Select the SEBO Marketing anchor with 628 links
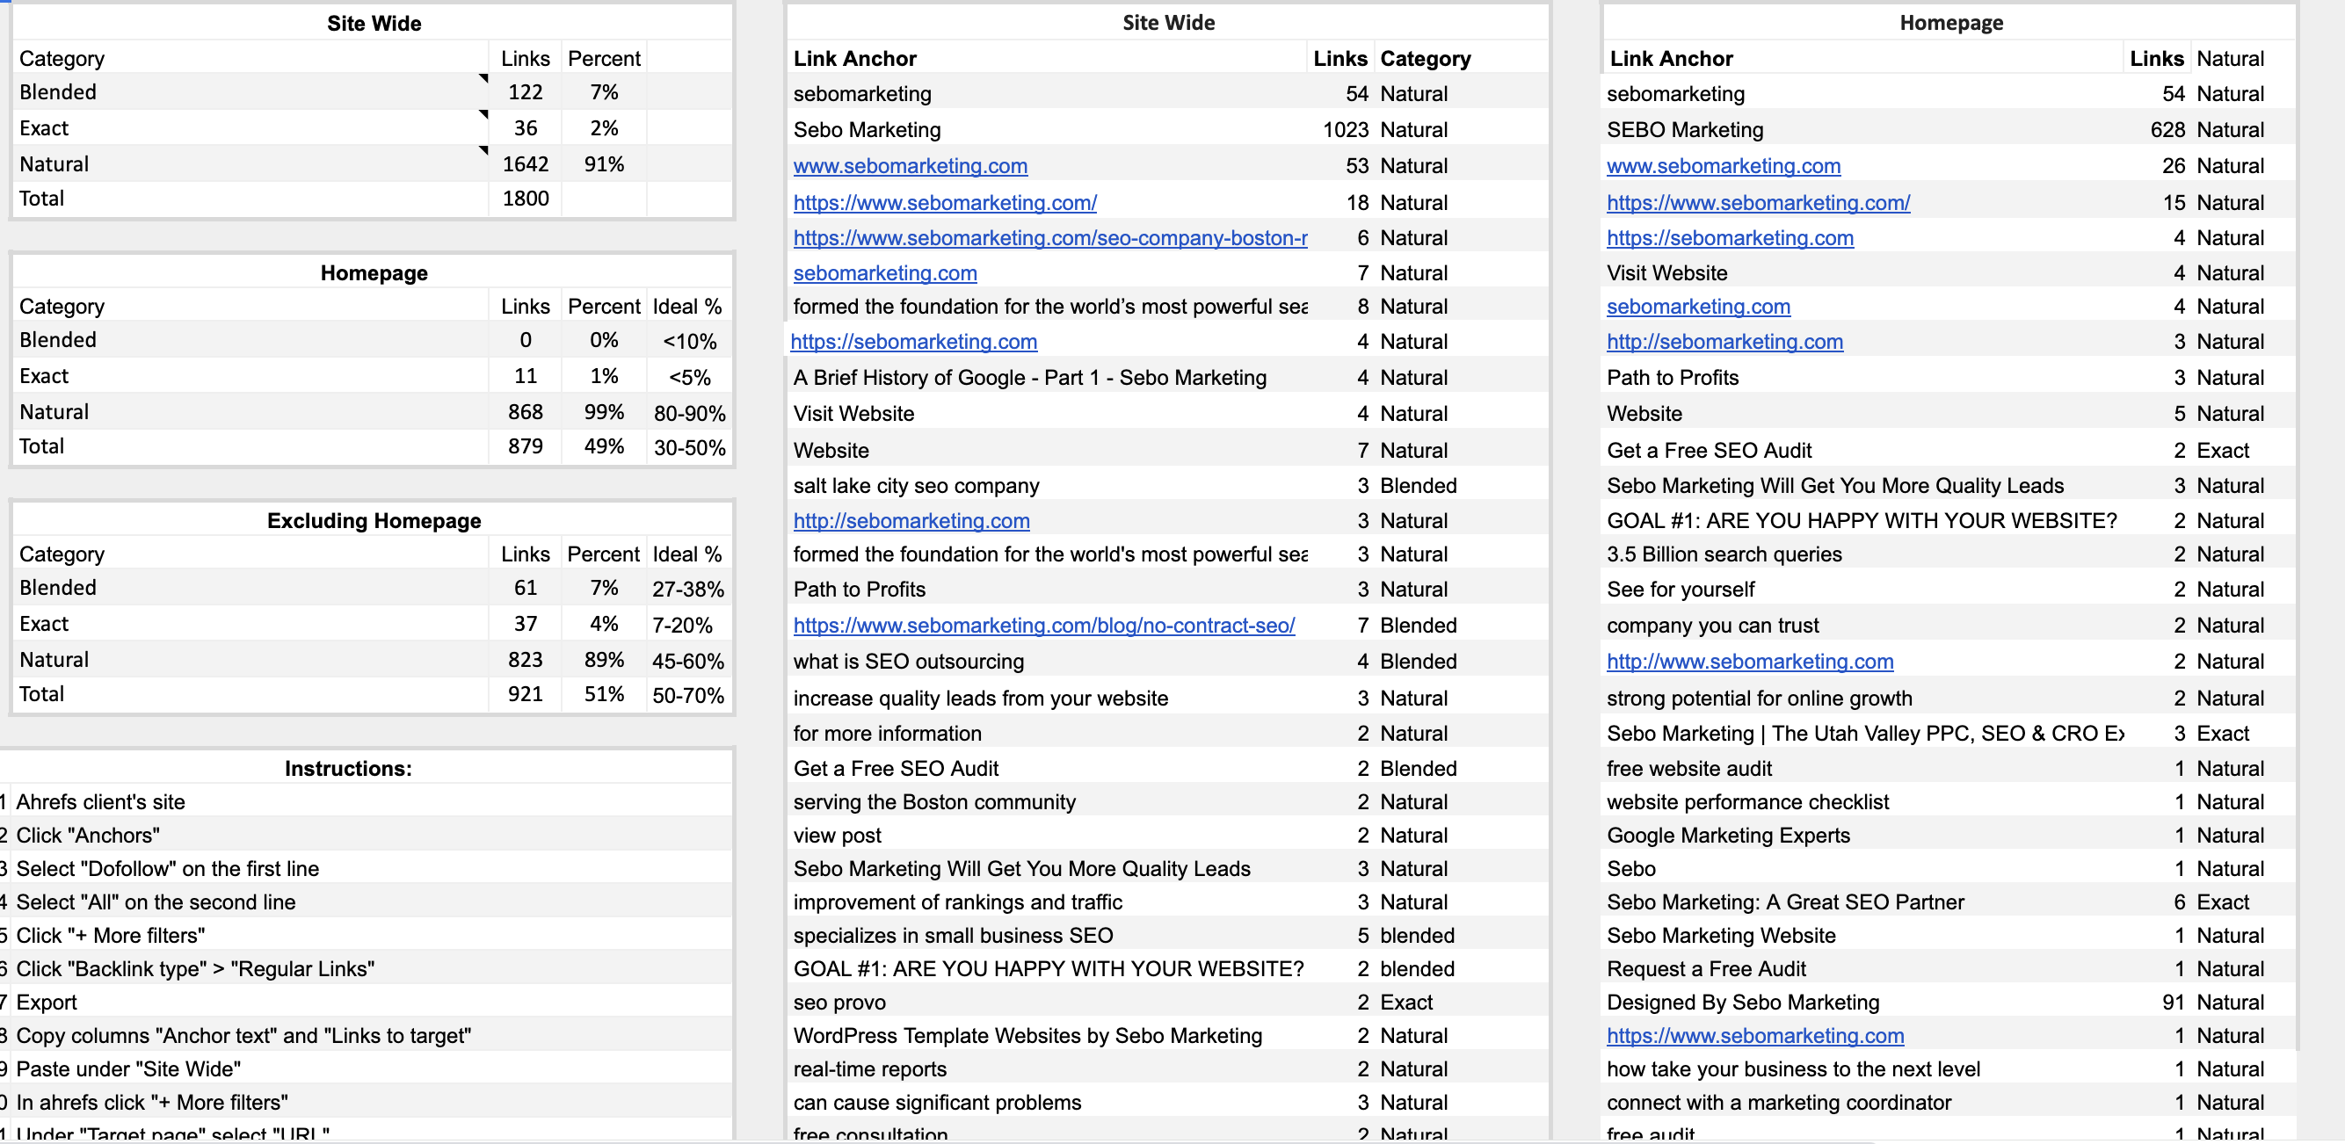This screenshot has height=1144, width=2345. click(1862, 129)
